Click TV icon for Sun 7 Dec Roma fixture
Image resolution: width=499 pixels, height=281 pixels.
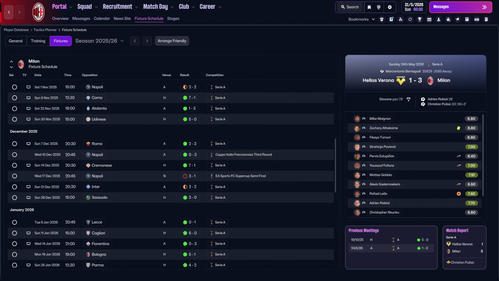[28, 144]
